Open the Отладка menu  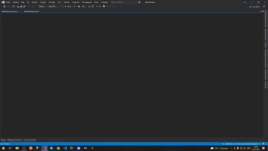(x=52, y=2)
